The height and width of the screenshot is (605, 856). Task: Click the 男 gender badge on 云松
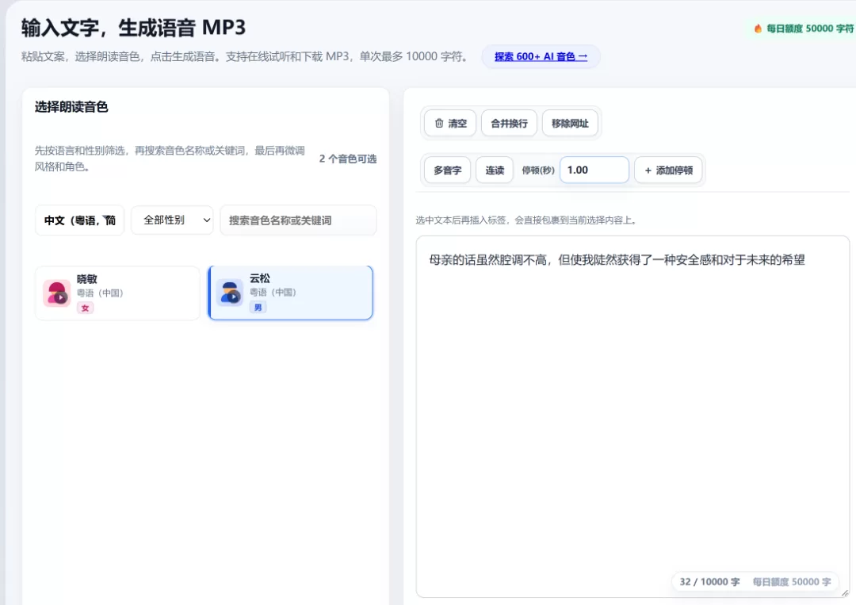coord(258,308)
